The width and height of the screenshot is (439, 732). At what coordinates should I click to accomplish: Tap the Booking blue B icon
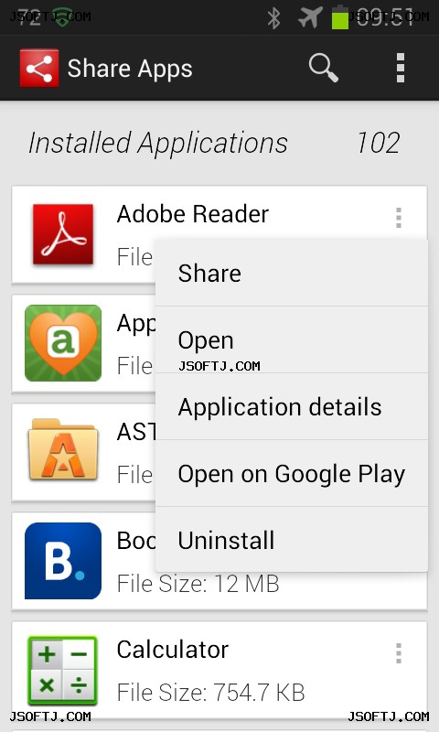63,561
